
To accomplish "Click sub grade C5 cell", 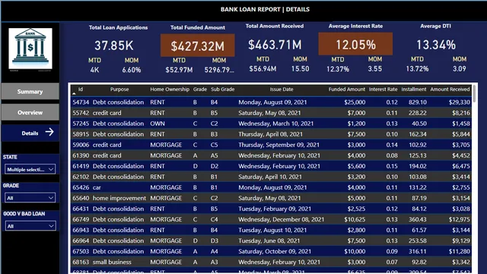I will pos(215,145).
